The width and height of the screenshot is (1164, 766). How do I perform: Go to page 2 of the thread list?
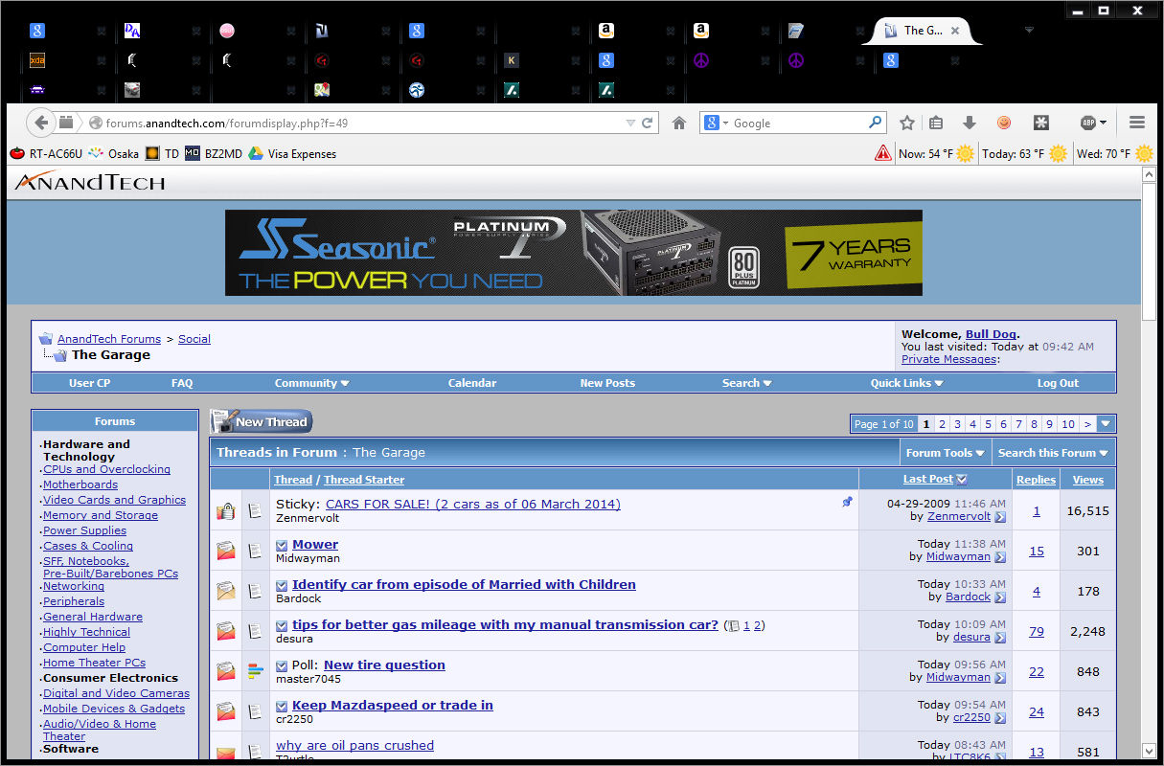tap(942, 424)
